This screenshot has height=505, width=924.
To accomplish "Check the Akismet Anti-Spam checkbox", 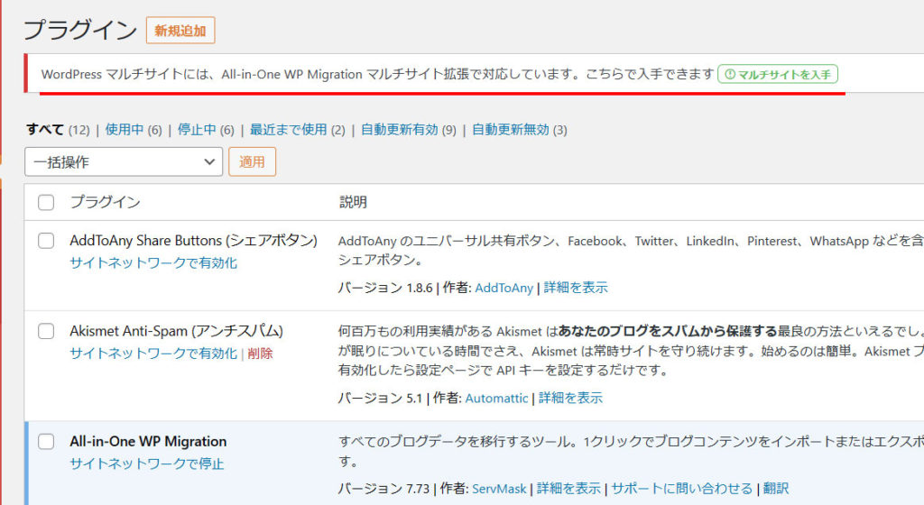I will pyautogui.click(x=46, y=331).
